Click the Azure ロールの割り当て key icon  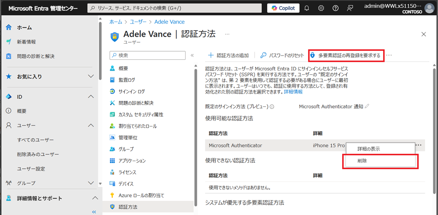click(x=112, y=195)
